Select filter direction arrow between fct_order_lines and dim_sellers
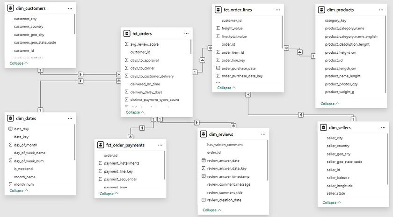 (301, 115)
